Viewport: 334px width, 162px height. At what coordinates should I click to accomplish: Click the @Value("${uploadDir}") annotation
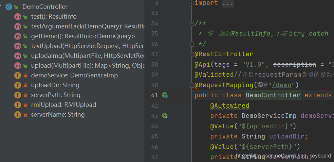253,126
